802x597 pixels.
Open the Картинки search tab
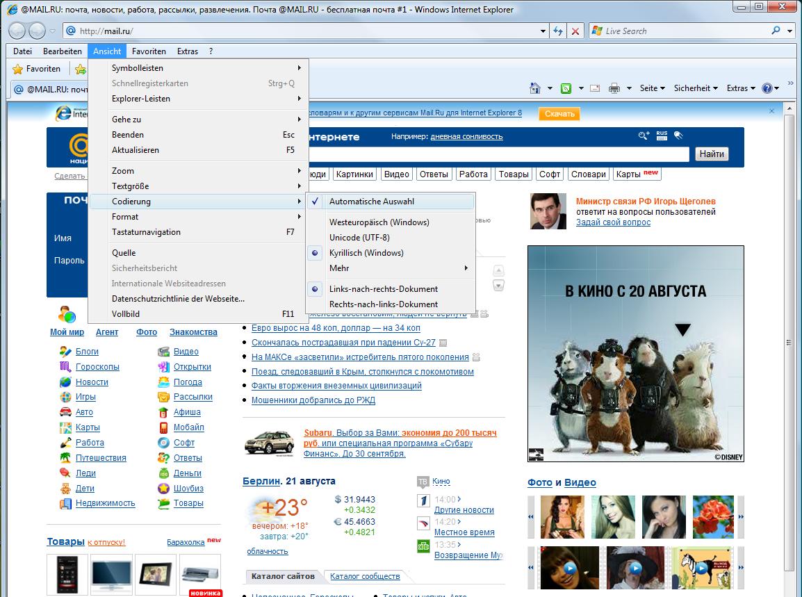click(x=354, y=174)
